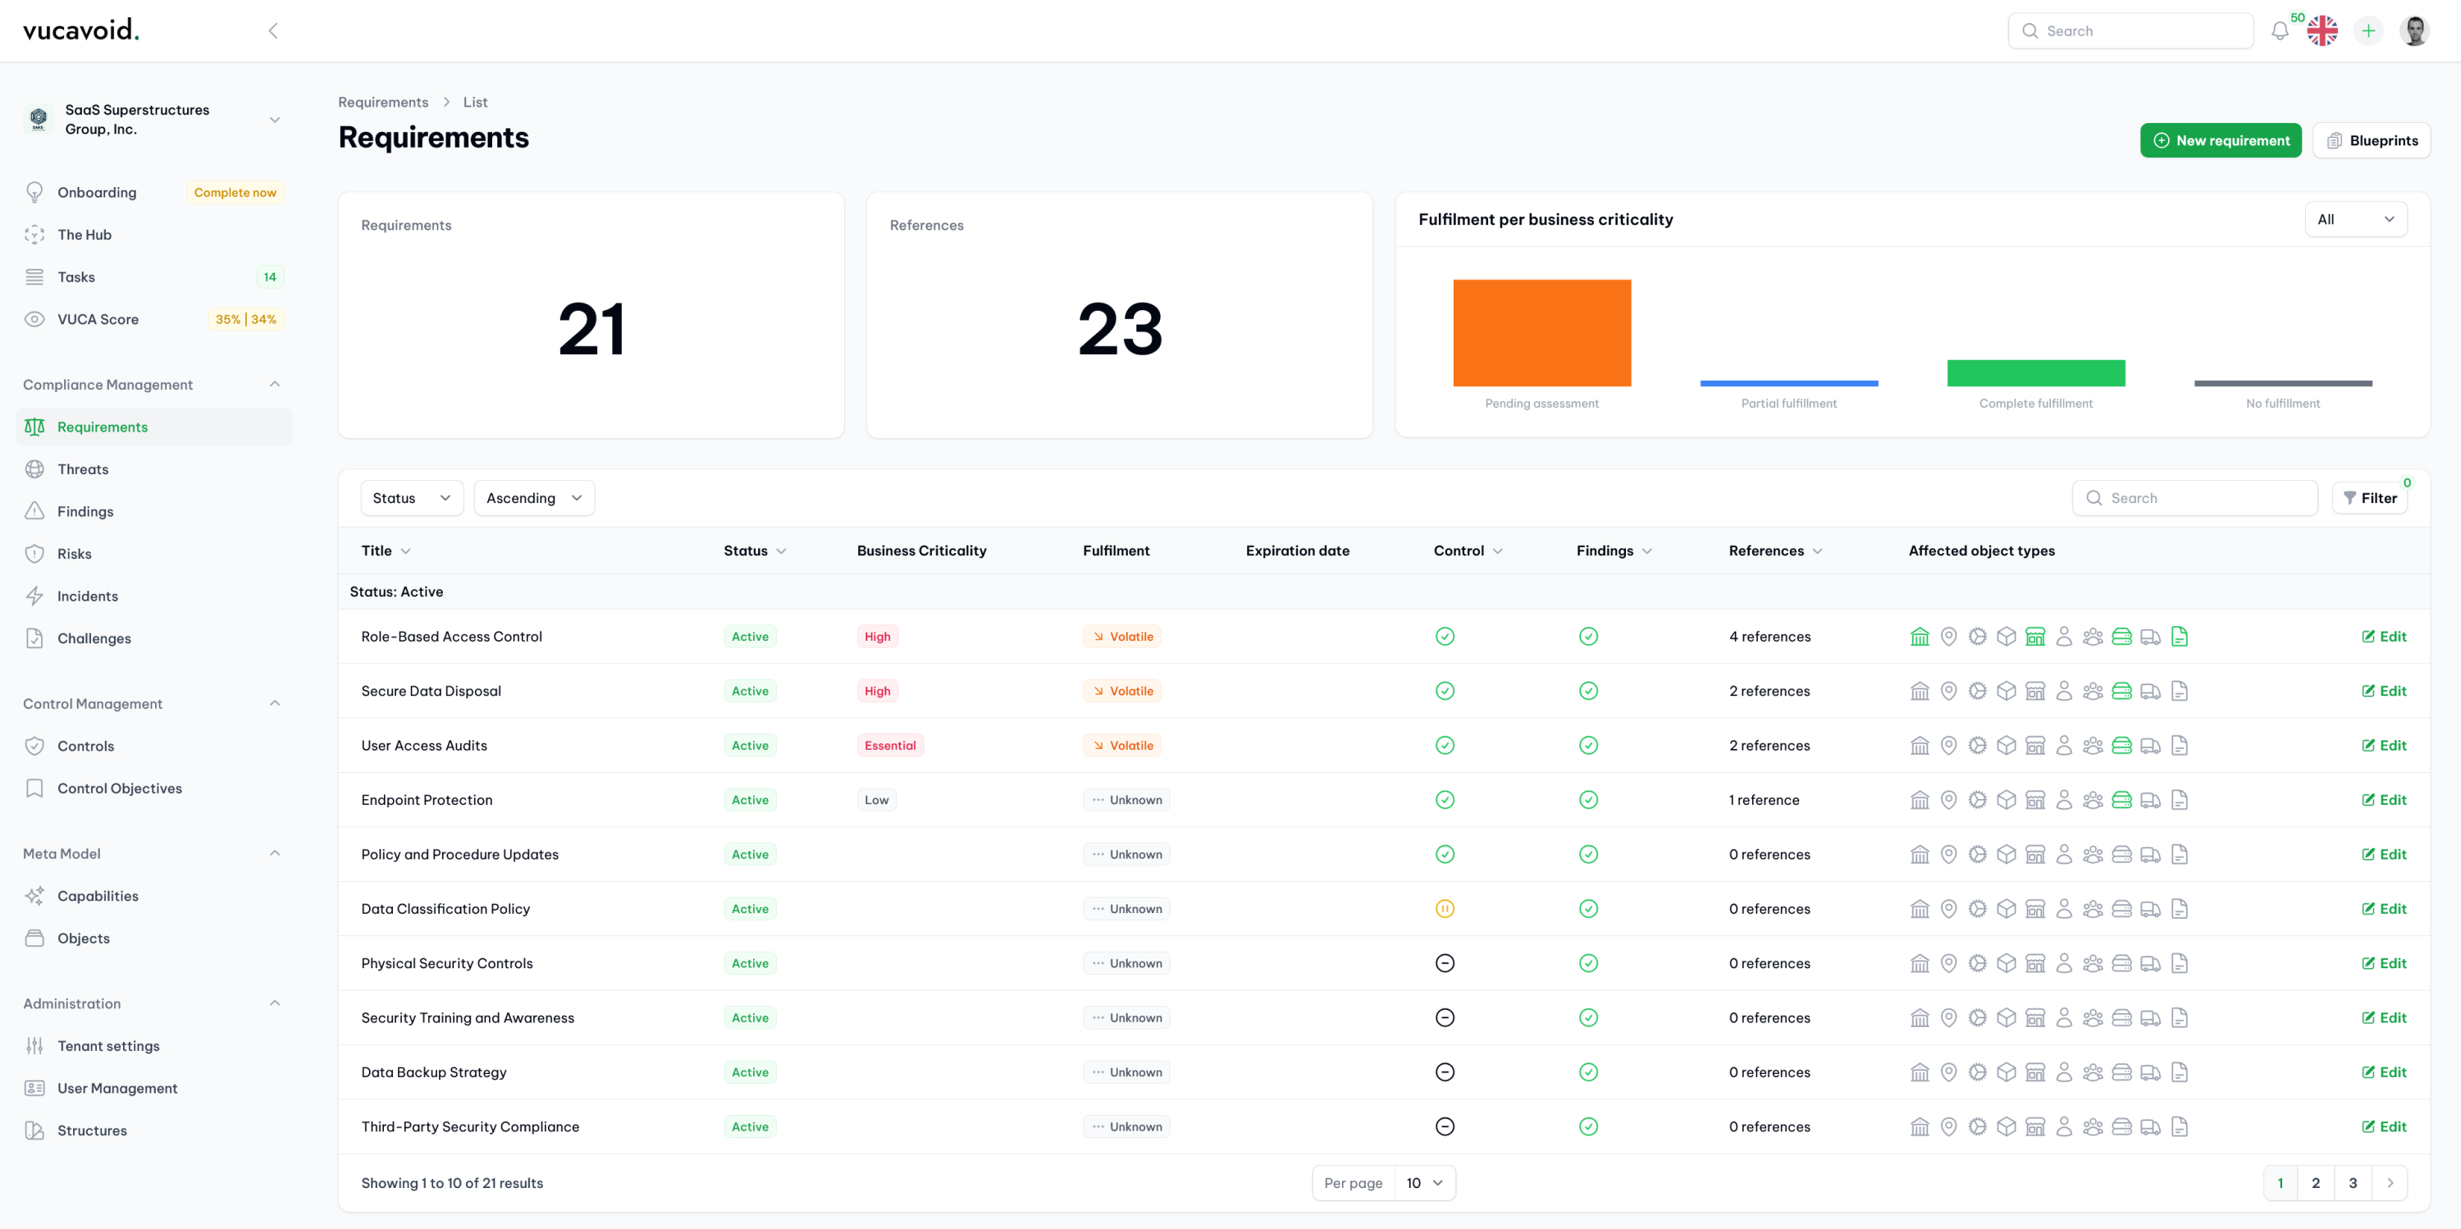Collapse the Compliance Management section
Screen dimensions: 2461x1229
(275, 383)
